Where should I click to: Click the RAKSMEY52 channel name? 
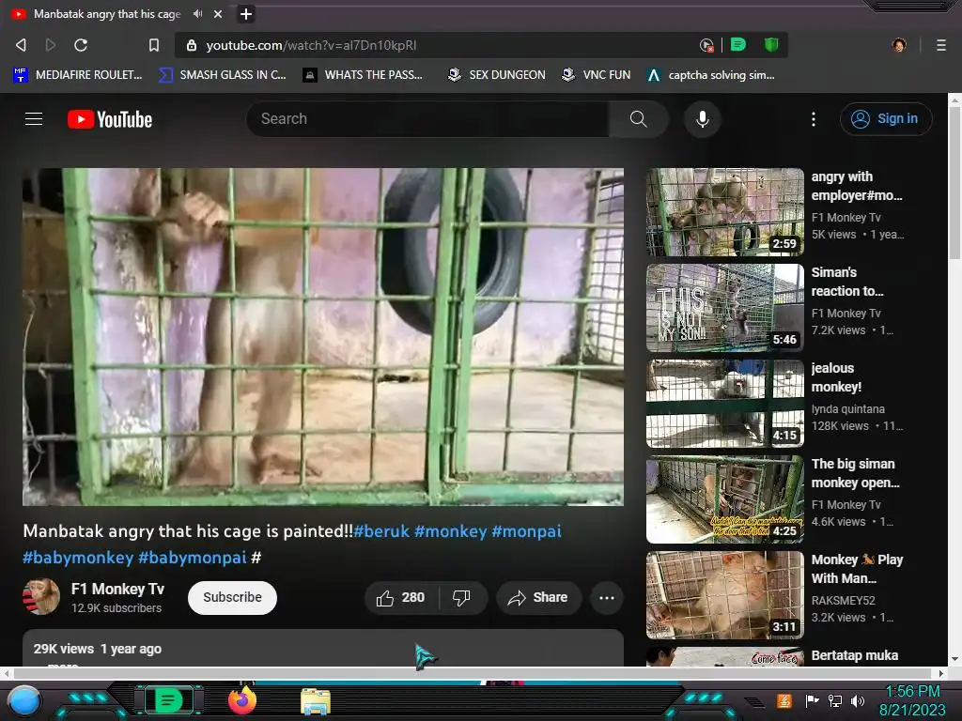843,600
